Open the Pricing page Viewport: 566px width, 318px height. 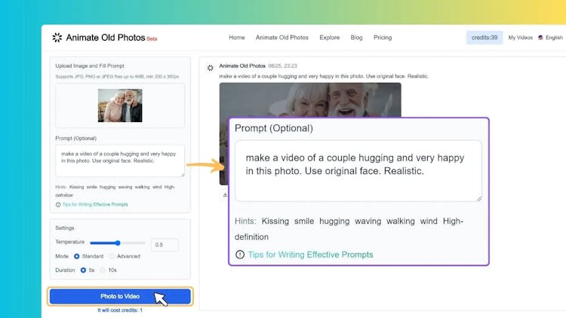pos(383,38)
